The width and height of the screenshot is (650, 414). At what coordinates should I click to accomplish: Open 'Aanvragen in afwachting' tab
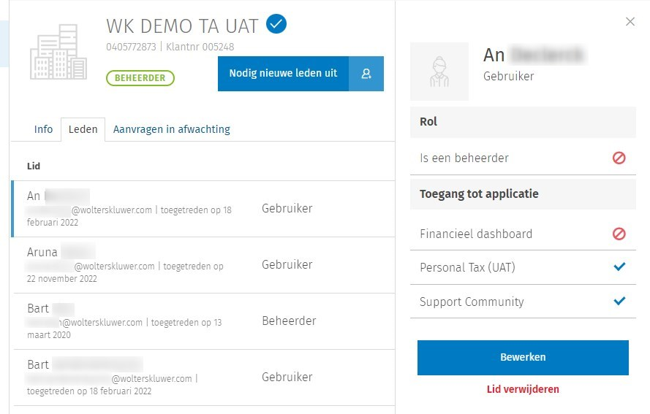point(171,129)
